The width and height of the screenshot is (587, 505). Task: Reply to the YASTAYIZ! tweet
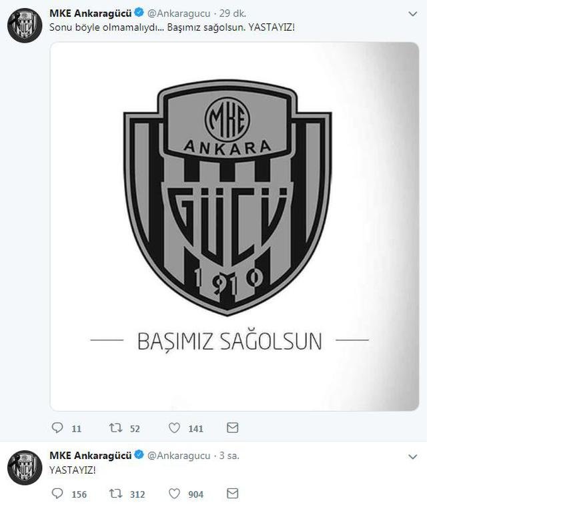(57, 494)
